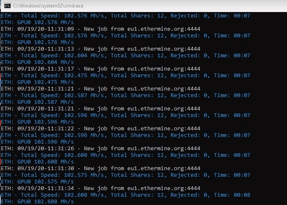
Task: Click Rejected: 0 on the 102.604 speed line
Action: tap(188, 56)
